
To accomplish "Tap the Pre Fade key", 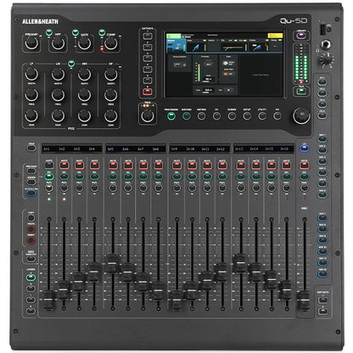I will (x=31, y=171).
